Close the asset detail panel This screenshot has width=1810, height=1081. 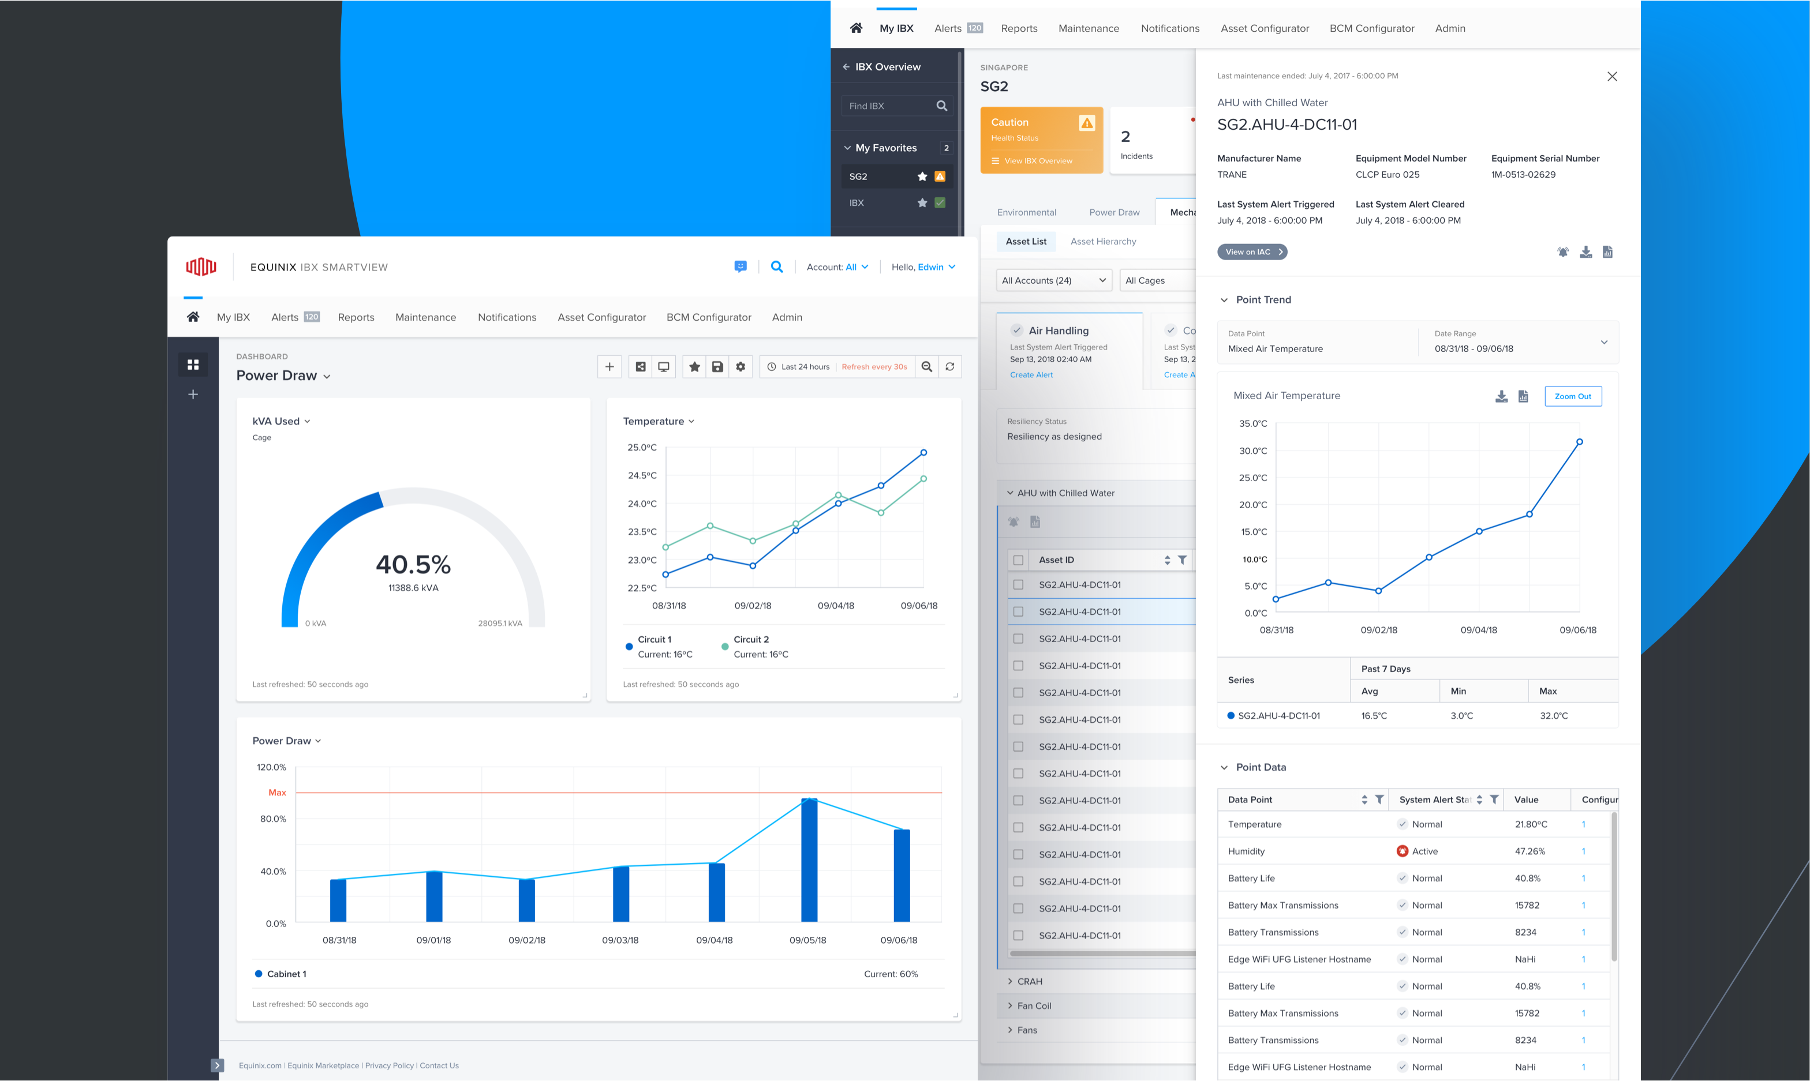(x=1613, y=77)
